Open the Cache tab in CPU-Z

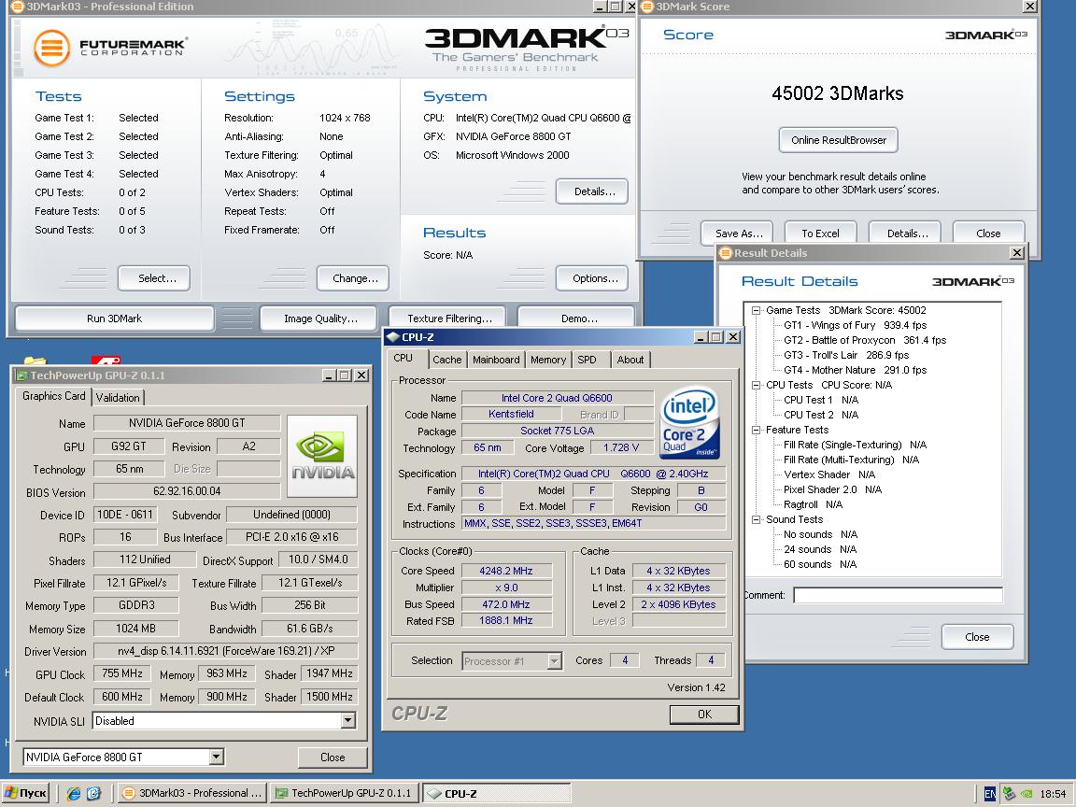coord(446,360)
